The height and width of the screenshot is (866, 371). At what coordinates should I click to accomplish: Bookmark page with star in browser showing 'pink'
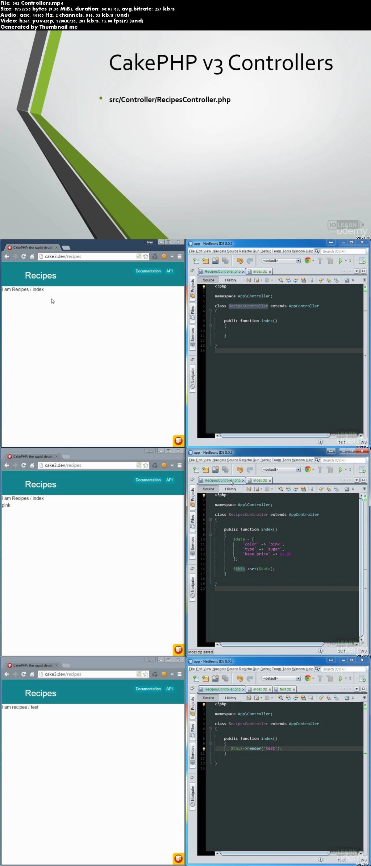(x=146, y=465)
